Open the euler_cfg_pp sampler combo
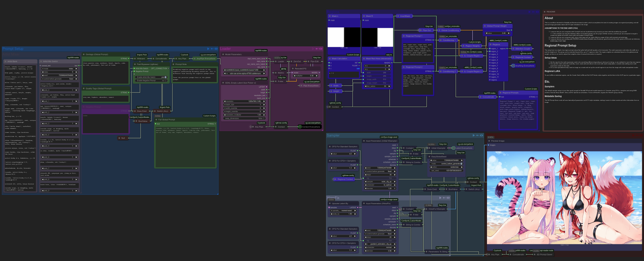This screenshot has width=644, height=261. [x=380, y=182]
